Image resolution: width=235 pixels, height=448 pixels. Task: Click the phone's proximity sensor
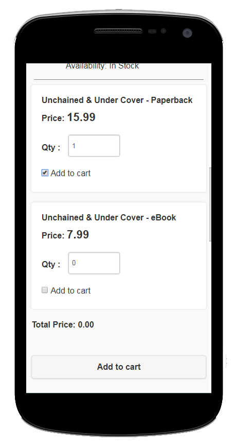(152, 31)
